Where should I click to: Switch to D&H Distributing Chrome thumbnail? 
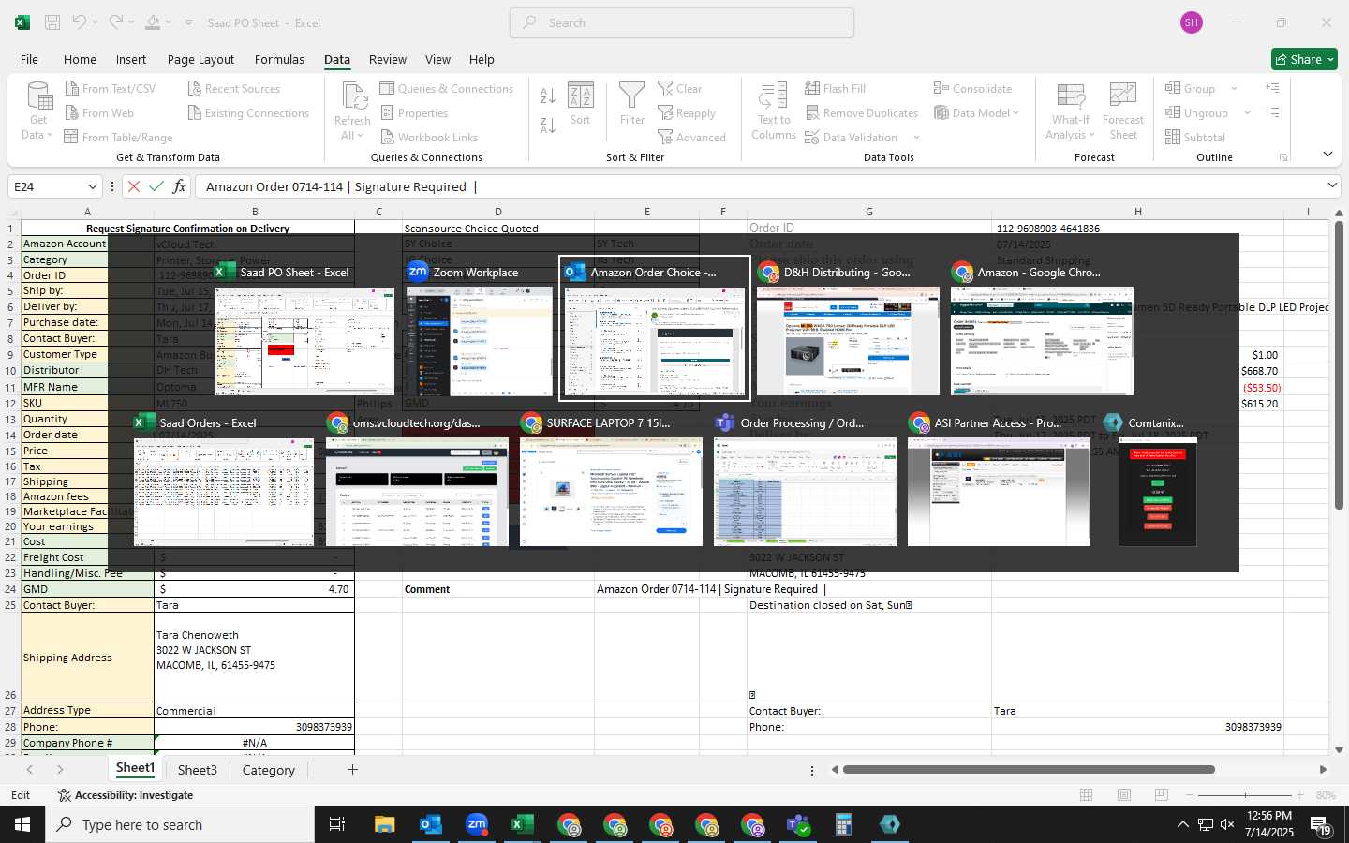[848, 330]
